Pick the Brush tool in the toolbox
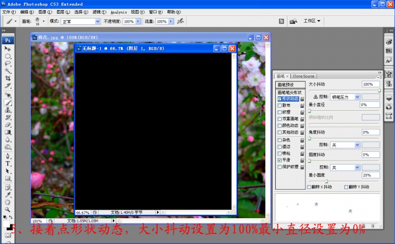 8,102
